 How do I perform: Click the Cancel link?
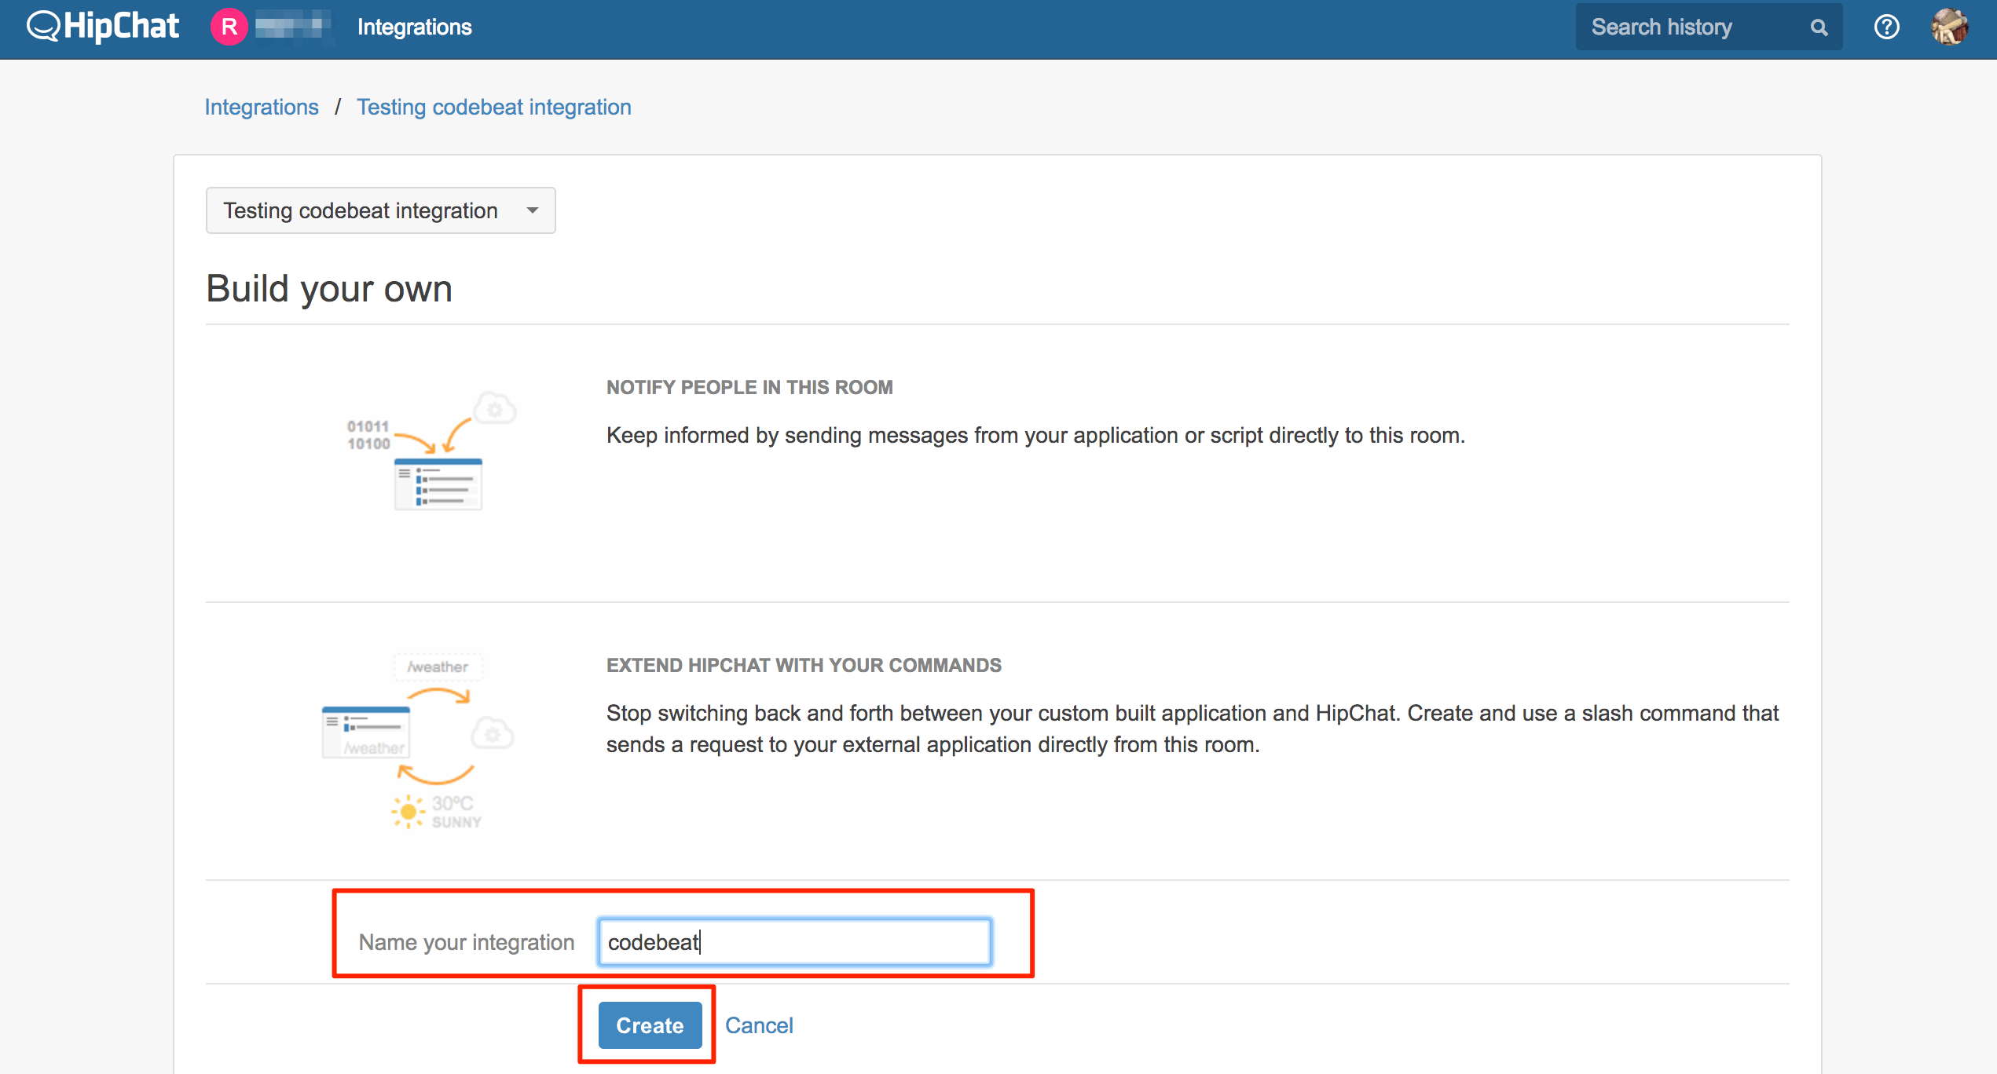758,1025
